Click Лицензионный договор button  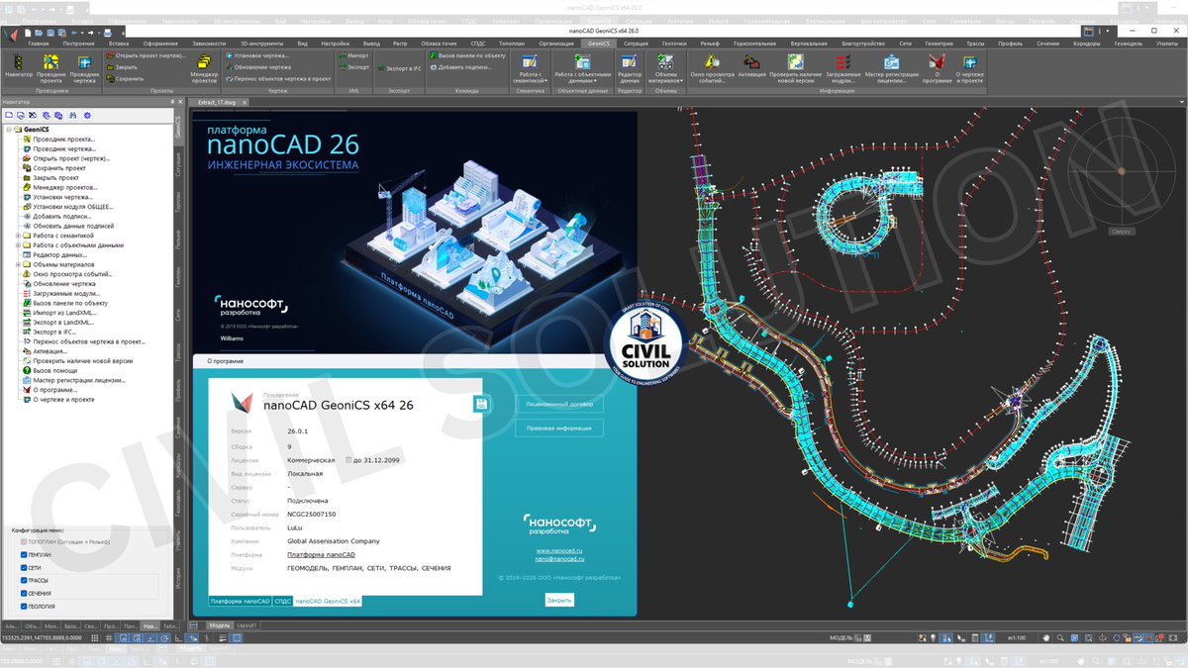[559, 404]
